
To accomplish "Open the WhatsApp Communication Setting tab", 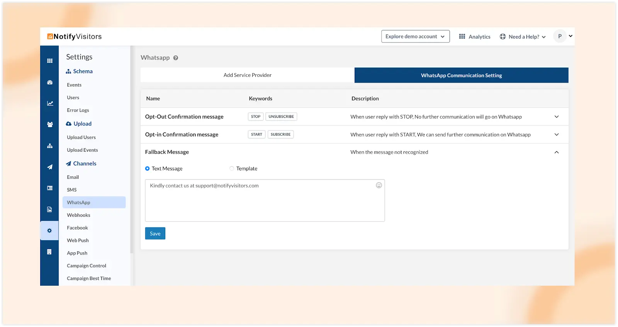I will 461,75.
